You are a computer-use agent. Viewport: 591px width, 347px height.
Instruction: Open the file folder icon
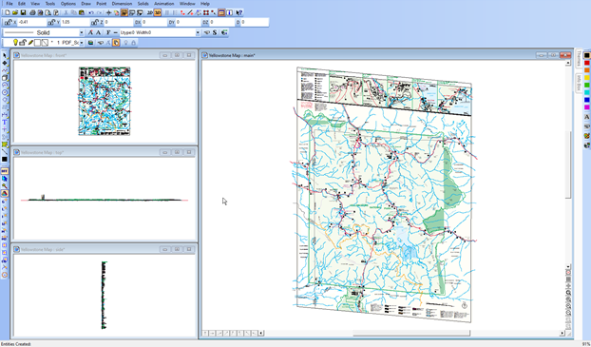tap(15, 12)
